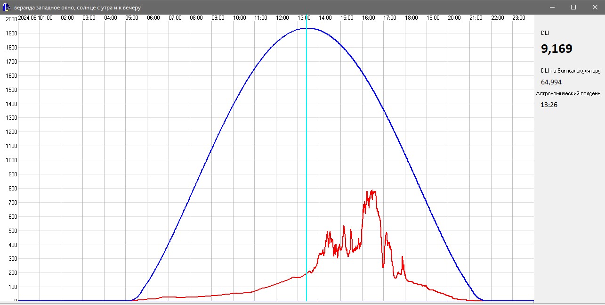
Task: Click the 'Астрономический полдень' label
Action: click(568, 93)
